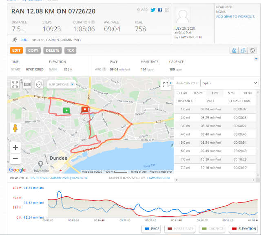Toggle HEART RATE chart series

coord(180,229)
